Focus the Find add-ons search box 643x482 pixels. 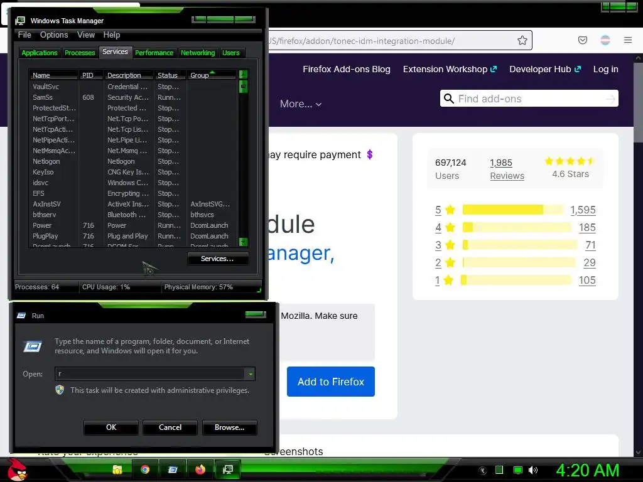point(529,99)
